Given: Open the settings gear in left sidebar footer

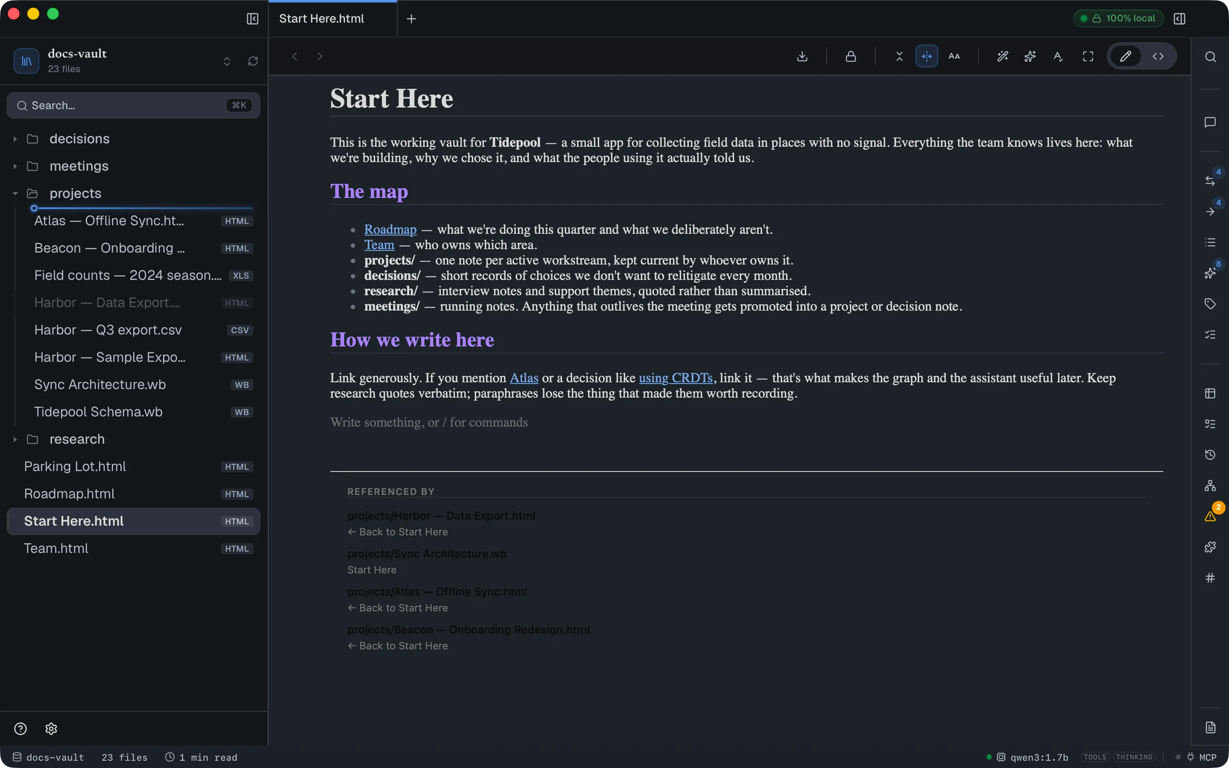Looking at the screenshot, I should point(51,728).
